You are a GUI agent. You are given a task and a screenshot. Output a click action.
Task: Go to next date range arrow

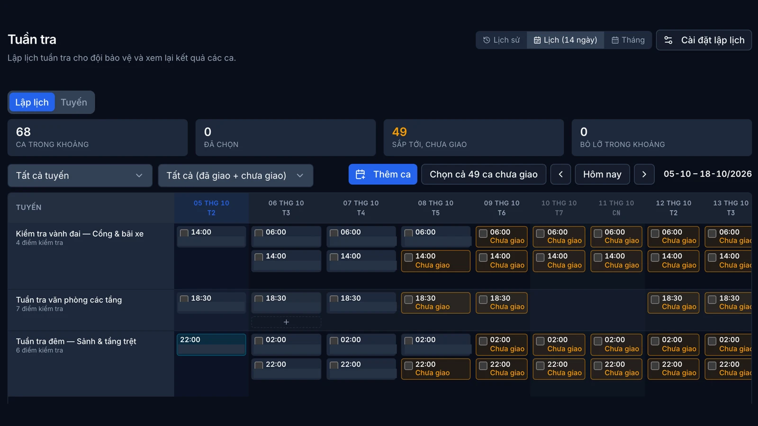pyautogui.click(x=644, y=174)
